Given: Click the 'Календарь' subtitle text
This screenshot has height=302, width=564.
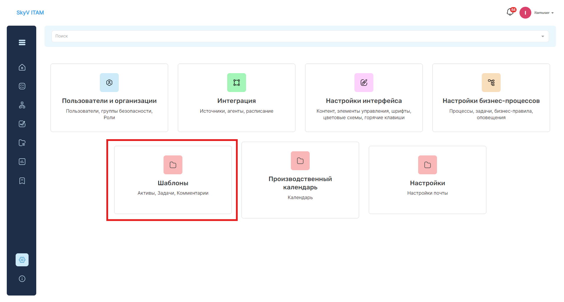Looking at the screenshot, I should [300, 198].
